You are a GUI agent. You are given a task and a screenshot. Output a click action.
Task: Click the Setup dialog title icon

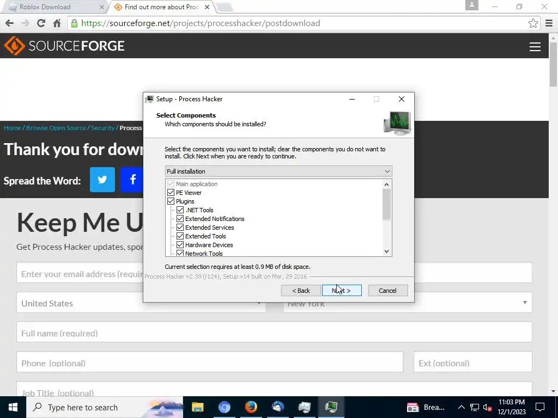150,99
